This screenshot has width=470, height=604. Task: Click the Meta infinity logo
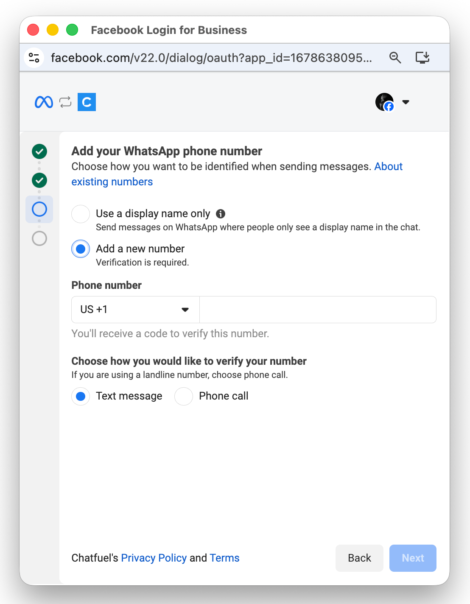(x=44, y=102)
